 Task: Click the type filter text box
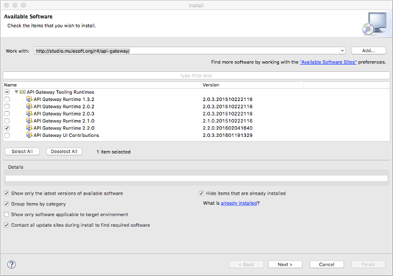point(196,76)
